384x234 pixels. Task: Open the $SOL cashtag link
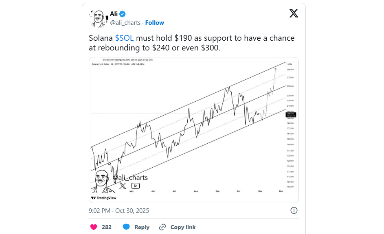pyautogui.click(x=124, y=38)
